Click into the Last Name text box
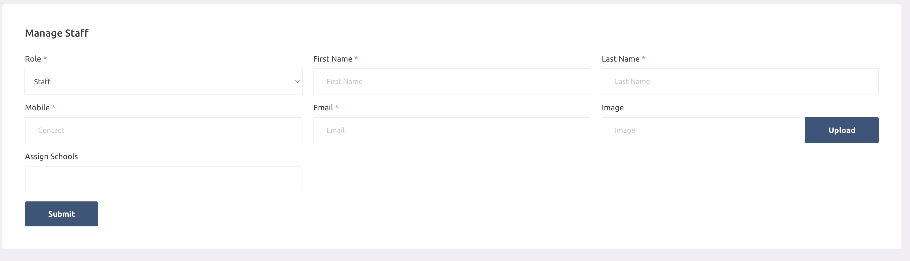The height and width of the screenshot is (261, 910). click(740, 82)
